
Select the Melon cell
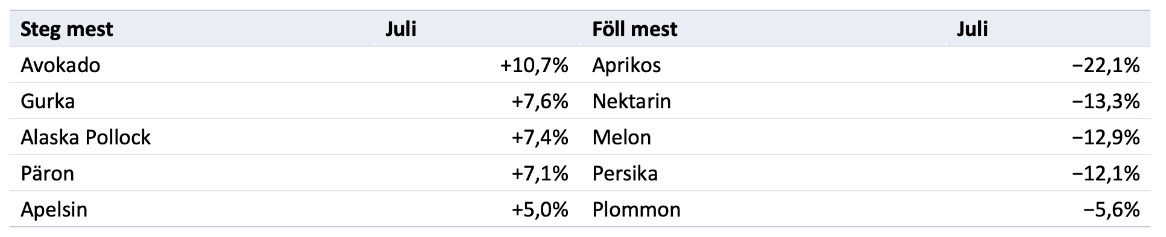tap(622, 137)
